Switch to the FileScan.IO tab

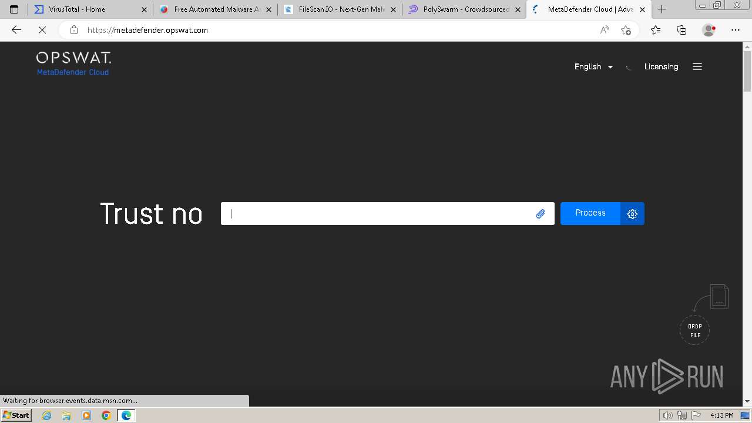[x=340, y=9]
